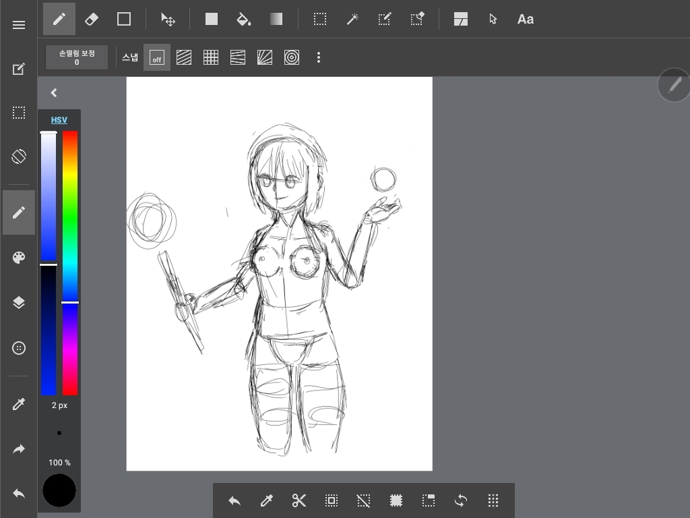The image size is (690, 518).
Task: Choose the Magic Wand selection tool
Action: pyautogui.click(x=352, y=19)
